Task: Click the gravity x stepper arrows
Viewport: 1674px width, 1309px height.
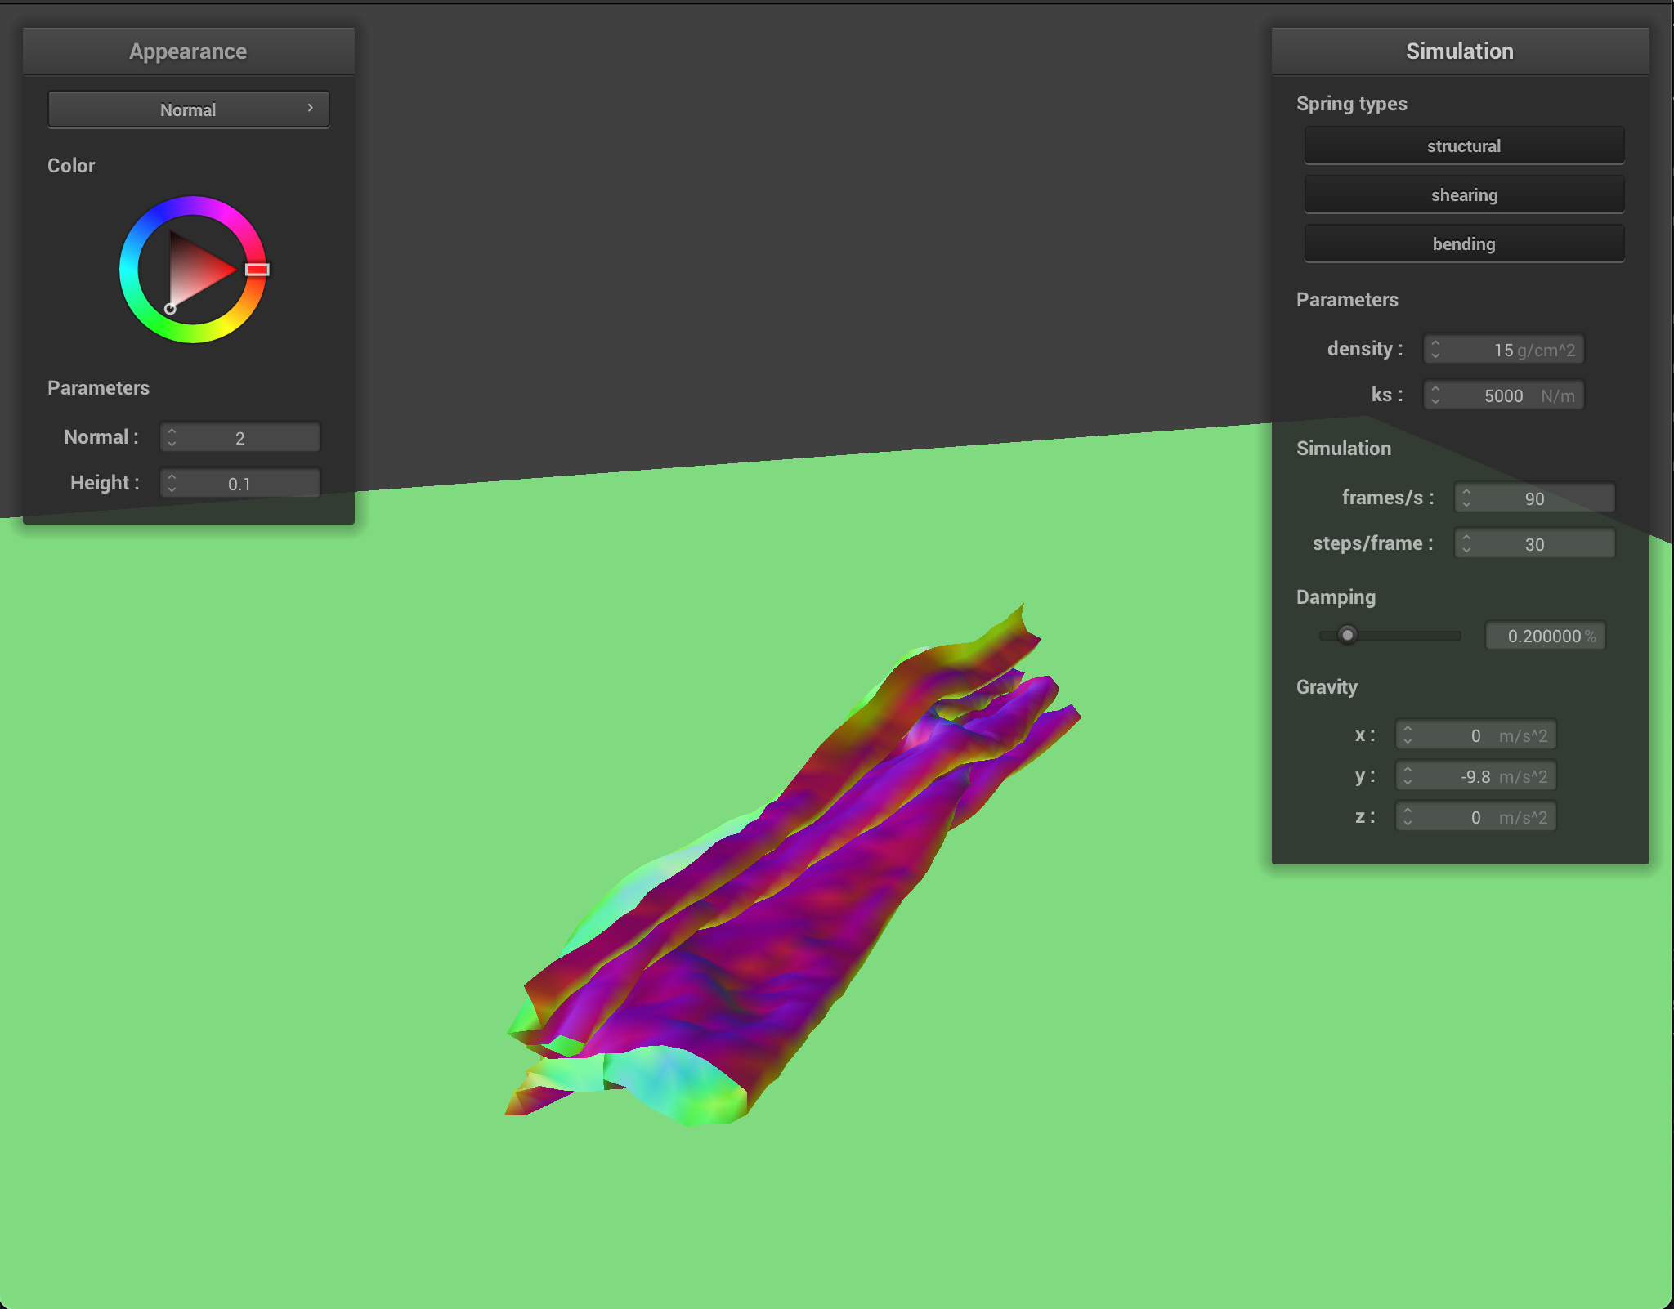Action: tap(1408, 735)
